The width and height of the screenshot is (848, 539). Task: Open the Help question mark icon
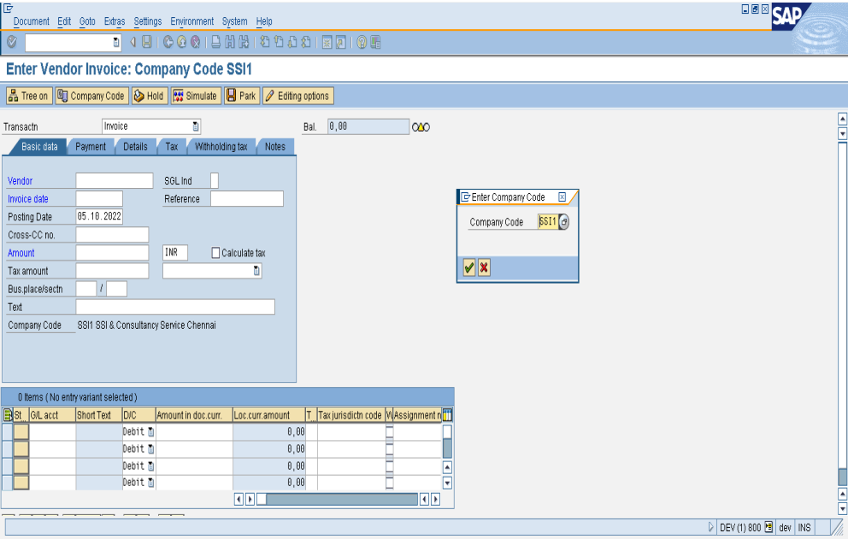click(362, 42)
